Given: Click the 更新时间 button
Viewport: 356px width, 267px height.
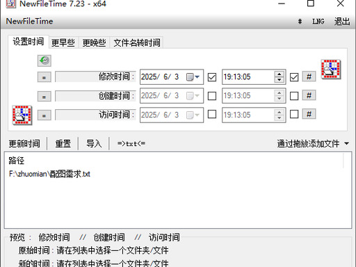Looking at the screenshot, I should point(24,144).
